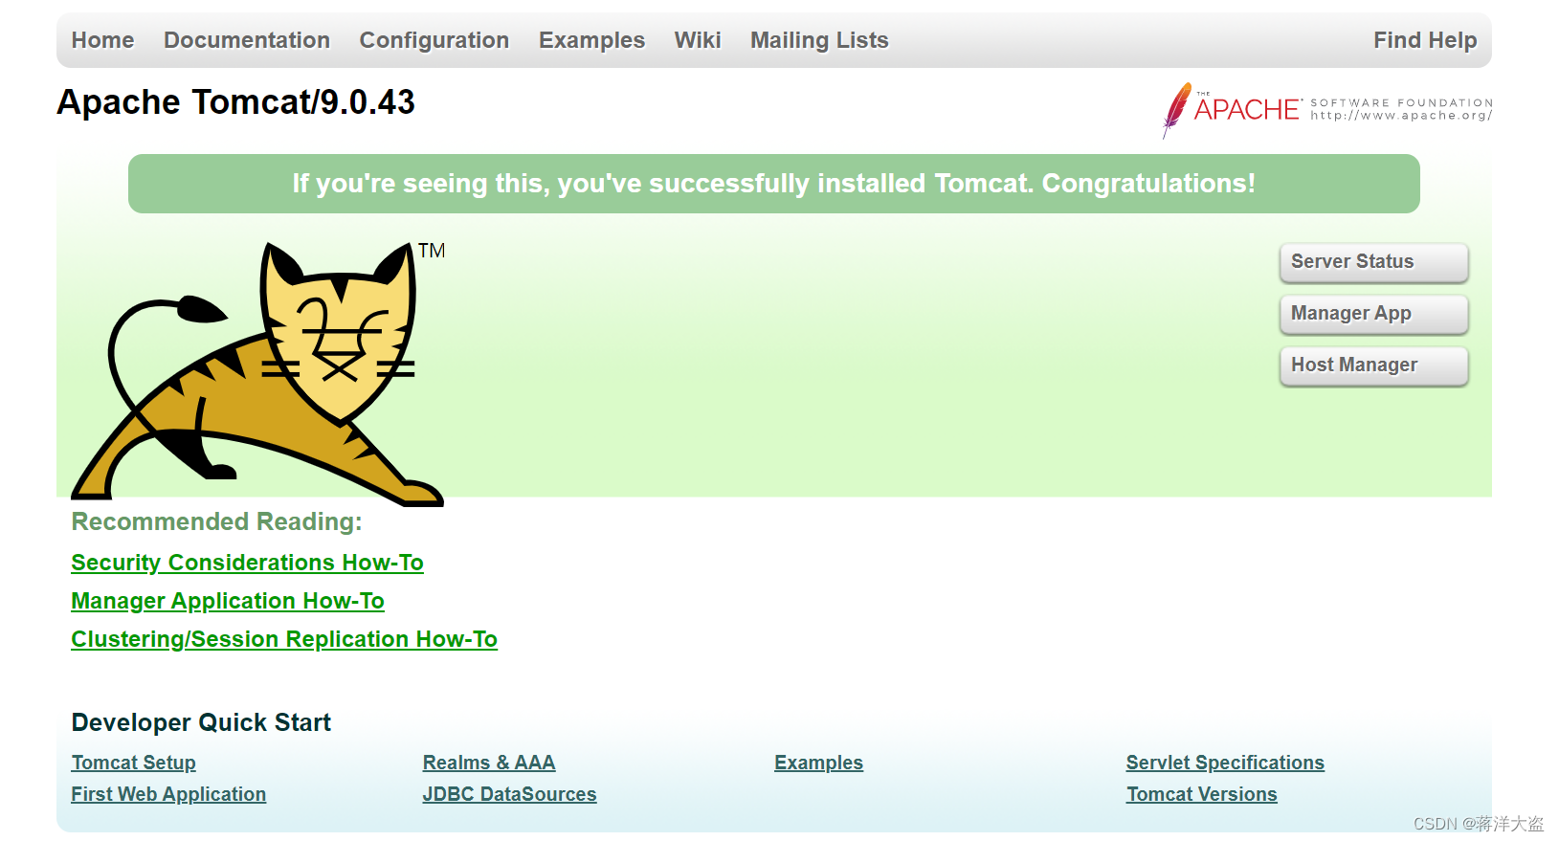Viewport: 1559px width, 841px height.
Task: Click the Server Status button
Action: (1373, 262)
